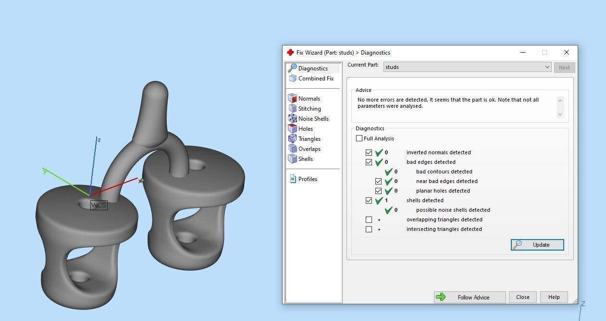Viewport: 606px width, 321px height.
Task: Select the Overlaps page label
Action: (309, 149)
